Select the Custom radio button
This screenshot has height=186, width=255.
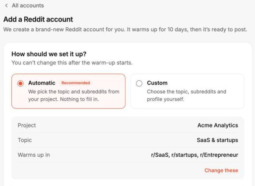(x=139, y=83)
